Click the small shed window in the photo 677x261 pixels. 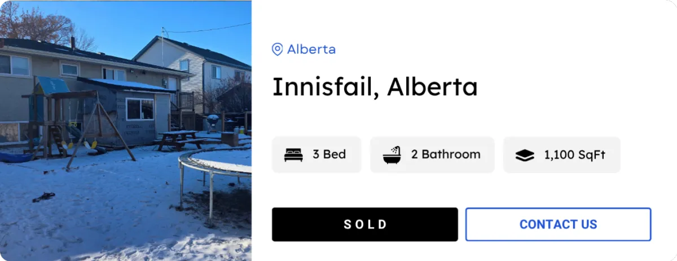coord(140,109)
